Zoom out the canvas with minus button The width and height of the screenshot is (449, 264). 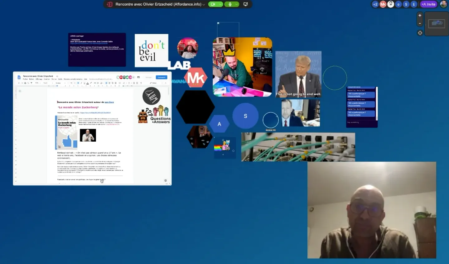click(420, 23)
